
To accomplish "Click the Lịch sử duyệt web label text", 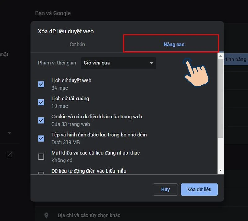I will pyautogui.click(x=71, y=80).
